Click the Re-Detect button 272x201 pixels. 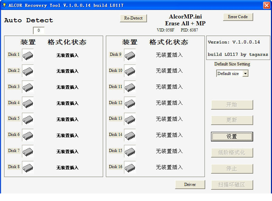pos(133,18)
